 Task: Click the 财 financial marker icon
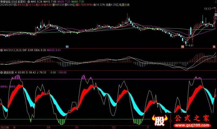tap(67, 47)
